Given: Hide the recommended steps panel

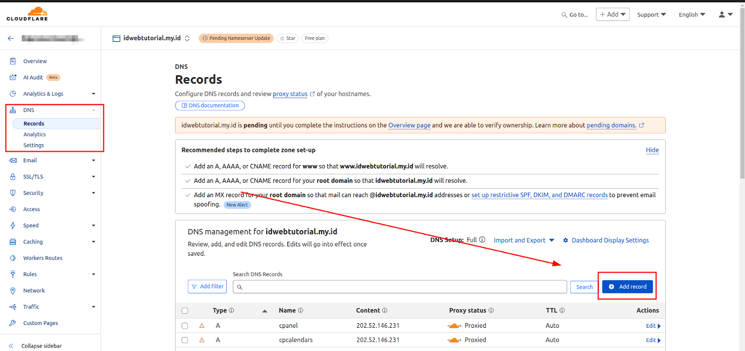Looking at the screenshot, I should coord(652,150).
